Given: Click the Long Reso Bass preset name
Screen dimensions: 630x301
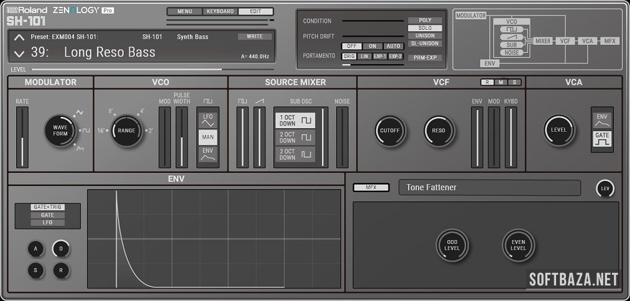Looking at the screenshot, I should 109,52.
